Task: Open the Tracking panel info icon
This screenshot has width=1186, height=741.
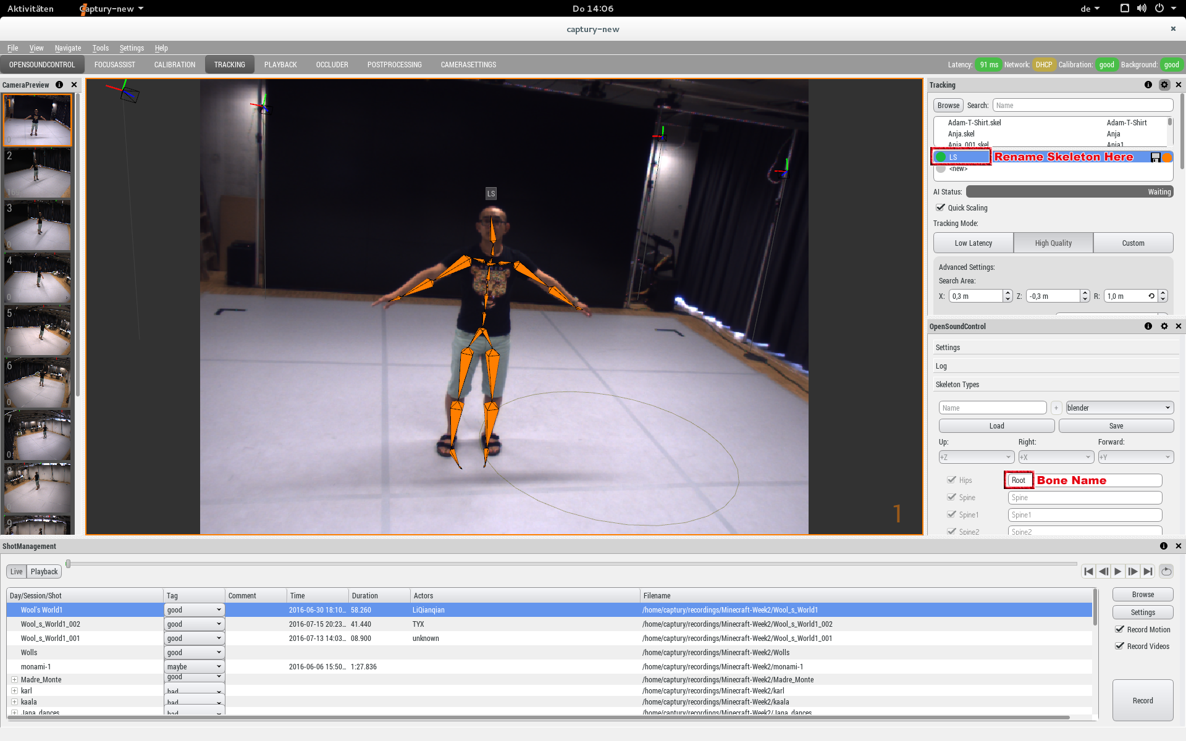Action: (1148, 85)
